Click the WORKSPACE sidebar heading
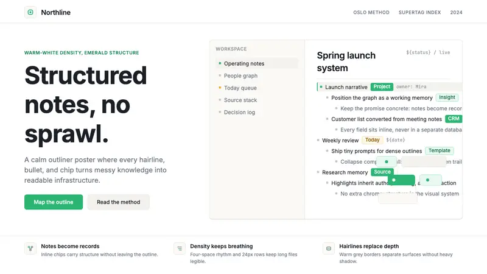487x274 pixels. click(231, 49)
